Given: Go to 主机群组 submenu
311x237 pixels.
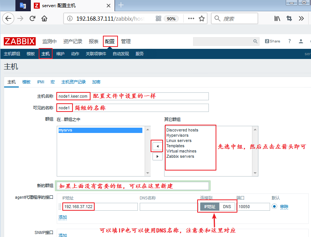Looking at the screenshot, I should pyautogui.click(x=12, y=54).
